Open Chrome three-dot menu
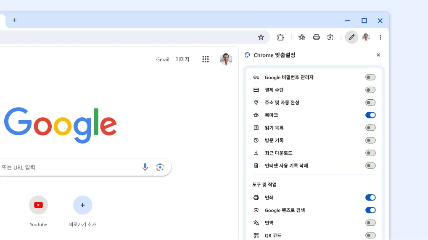The image size is (428, 240). pyautogui.click(x=380, y=37)
